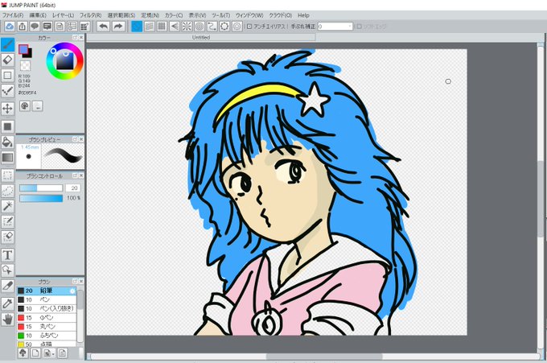
Task: Click the brush size slider bar
Action: tap(41, 188)
